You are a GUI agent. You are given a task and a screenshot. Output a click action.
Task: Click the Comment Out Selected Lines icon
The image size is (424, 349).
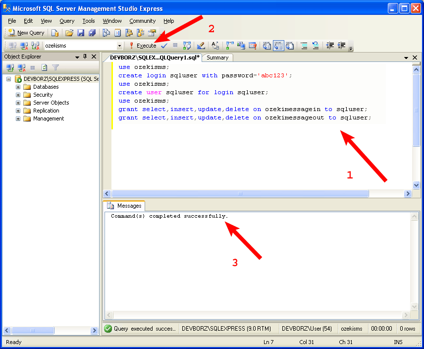[304, 46]
